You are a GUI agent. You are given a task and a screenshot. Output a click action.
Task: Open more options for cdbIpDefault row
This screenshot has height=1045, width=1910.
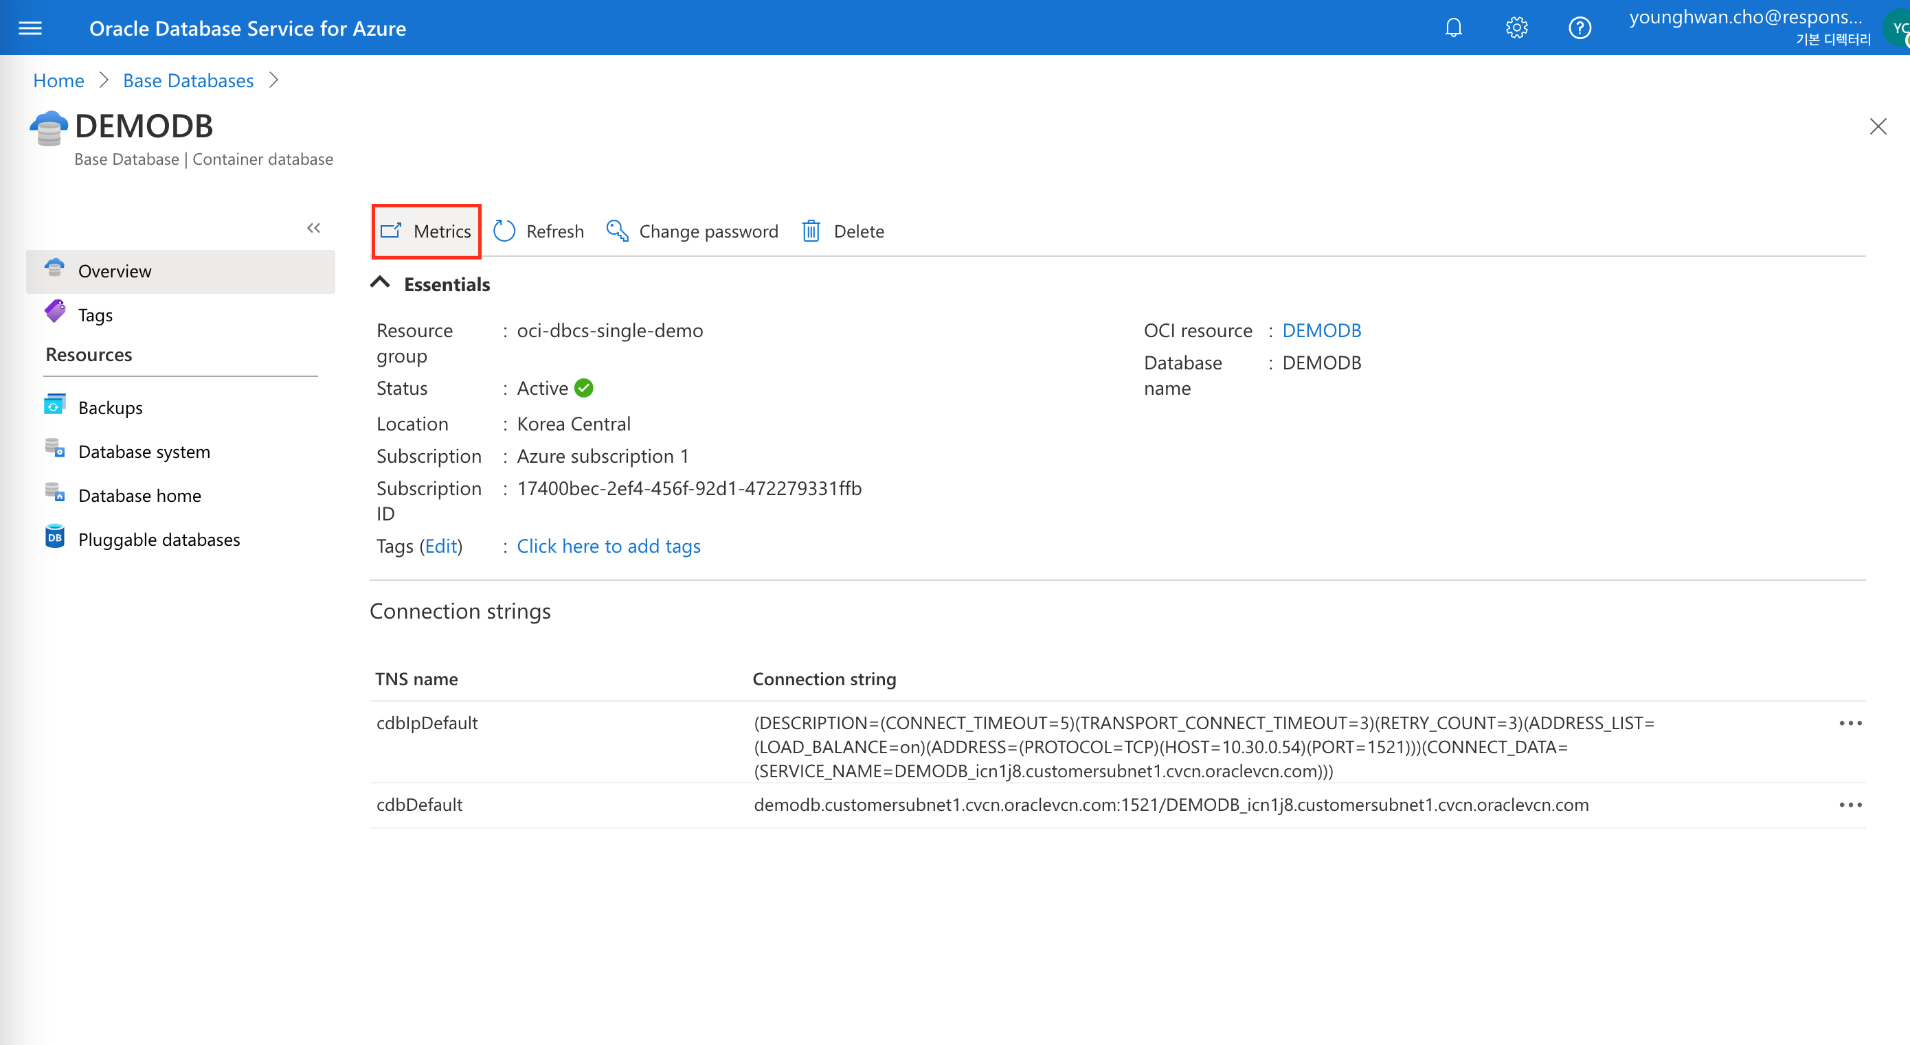tap(1850, 722)
